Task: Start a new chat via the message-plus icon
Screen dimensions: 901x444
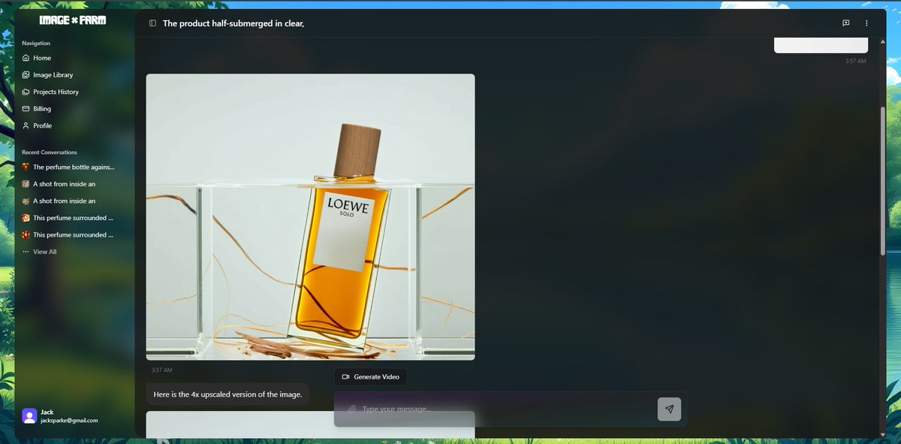Action: (x=845, y=23)
